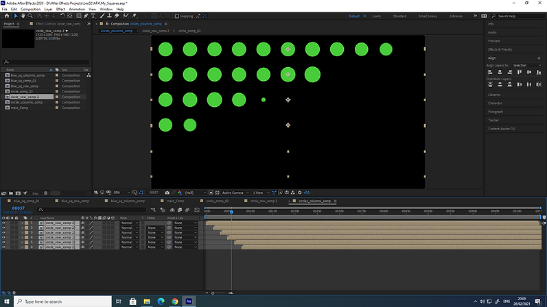Click the Region of Interest icon
The width and height of the screenshot is (547, 307).
(x=211, y=193)
